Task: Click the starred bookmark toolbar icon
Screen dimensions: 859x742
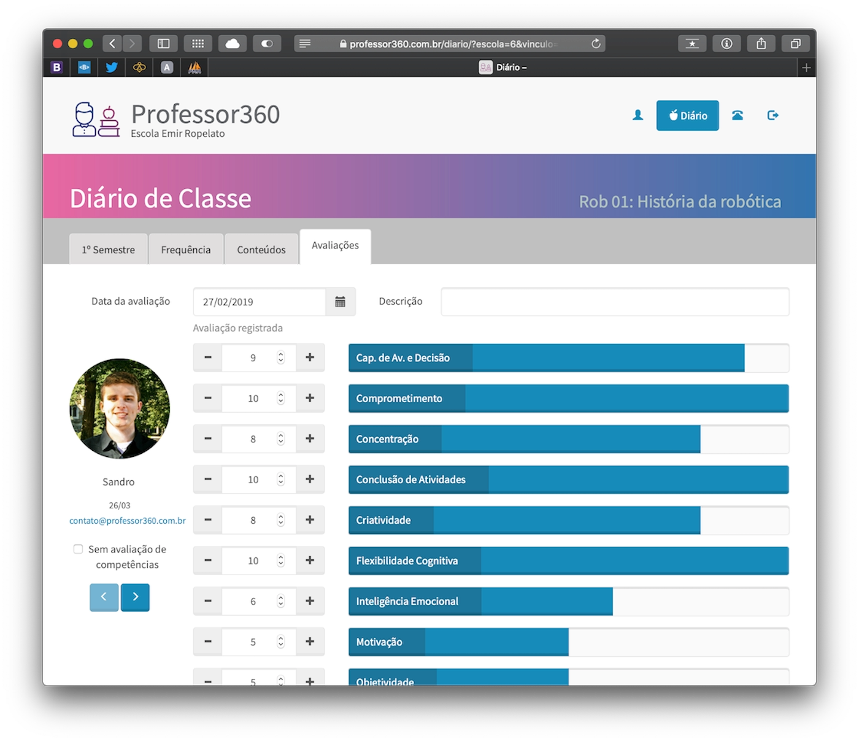Action: click(x=692, y=44)
